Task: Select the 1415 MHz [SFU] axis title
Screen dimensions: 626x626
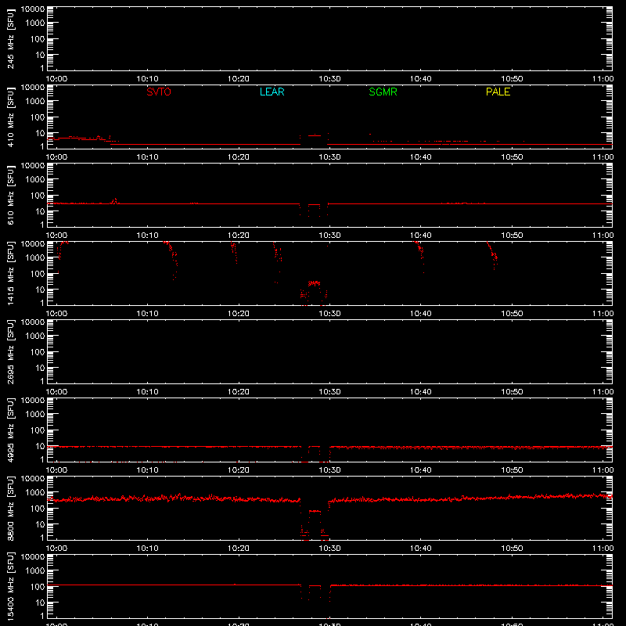Action: (x=10, y=274)
